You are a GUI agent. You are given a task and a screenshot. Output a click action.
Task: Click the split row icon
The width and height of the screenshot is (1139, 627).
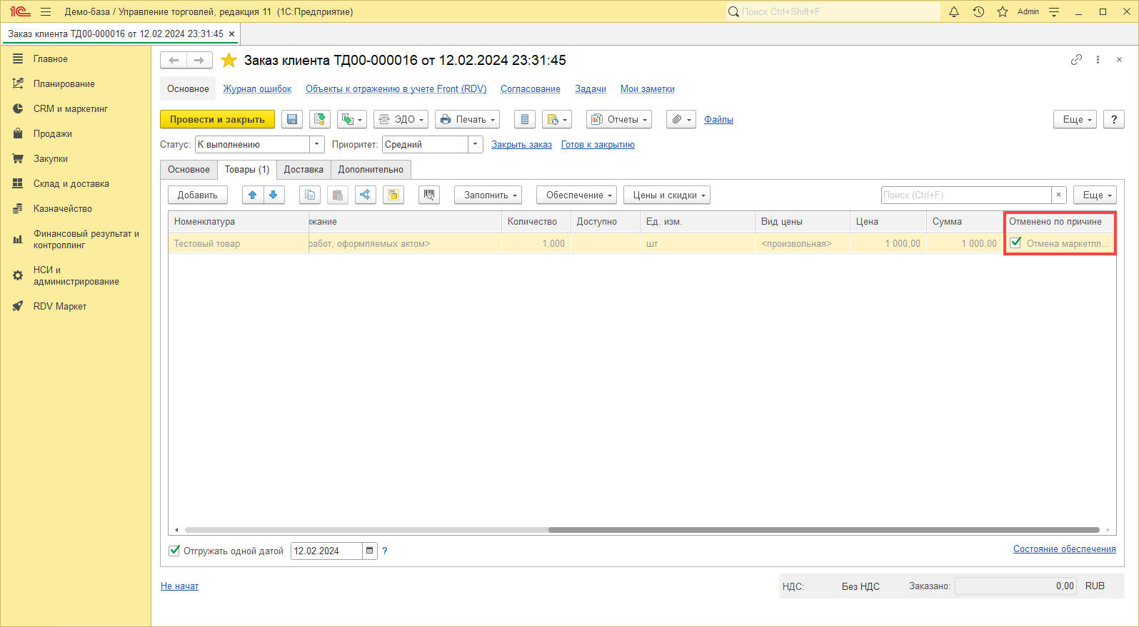coord(365,195)
